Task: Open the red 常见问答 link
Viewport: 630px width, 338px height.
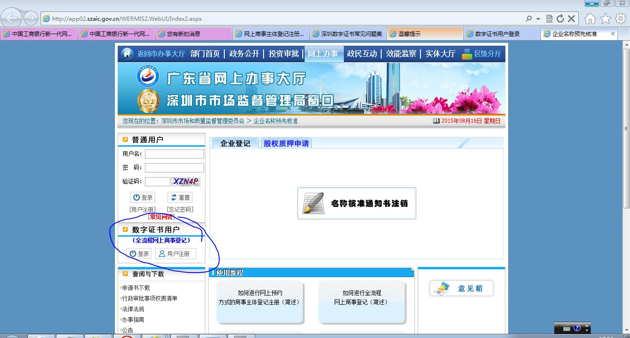Action: (x=161, y=217)
